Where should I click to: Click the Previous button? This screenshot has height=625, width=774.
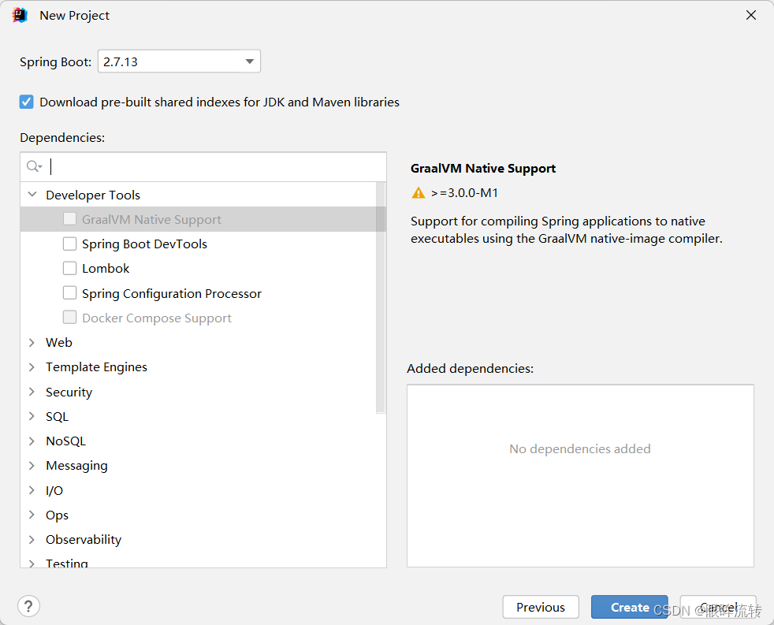(541, 607)
